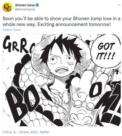122x136 pixels.
Task: Click the 18 ene. 2022 date
Action: point(29,132)
